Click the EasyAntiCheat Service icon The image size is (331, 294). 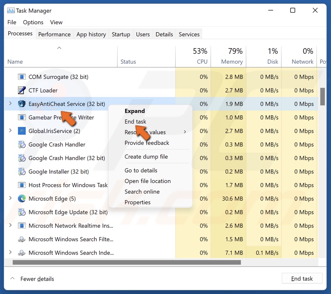click(22, 103)
